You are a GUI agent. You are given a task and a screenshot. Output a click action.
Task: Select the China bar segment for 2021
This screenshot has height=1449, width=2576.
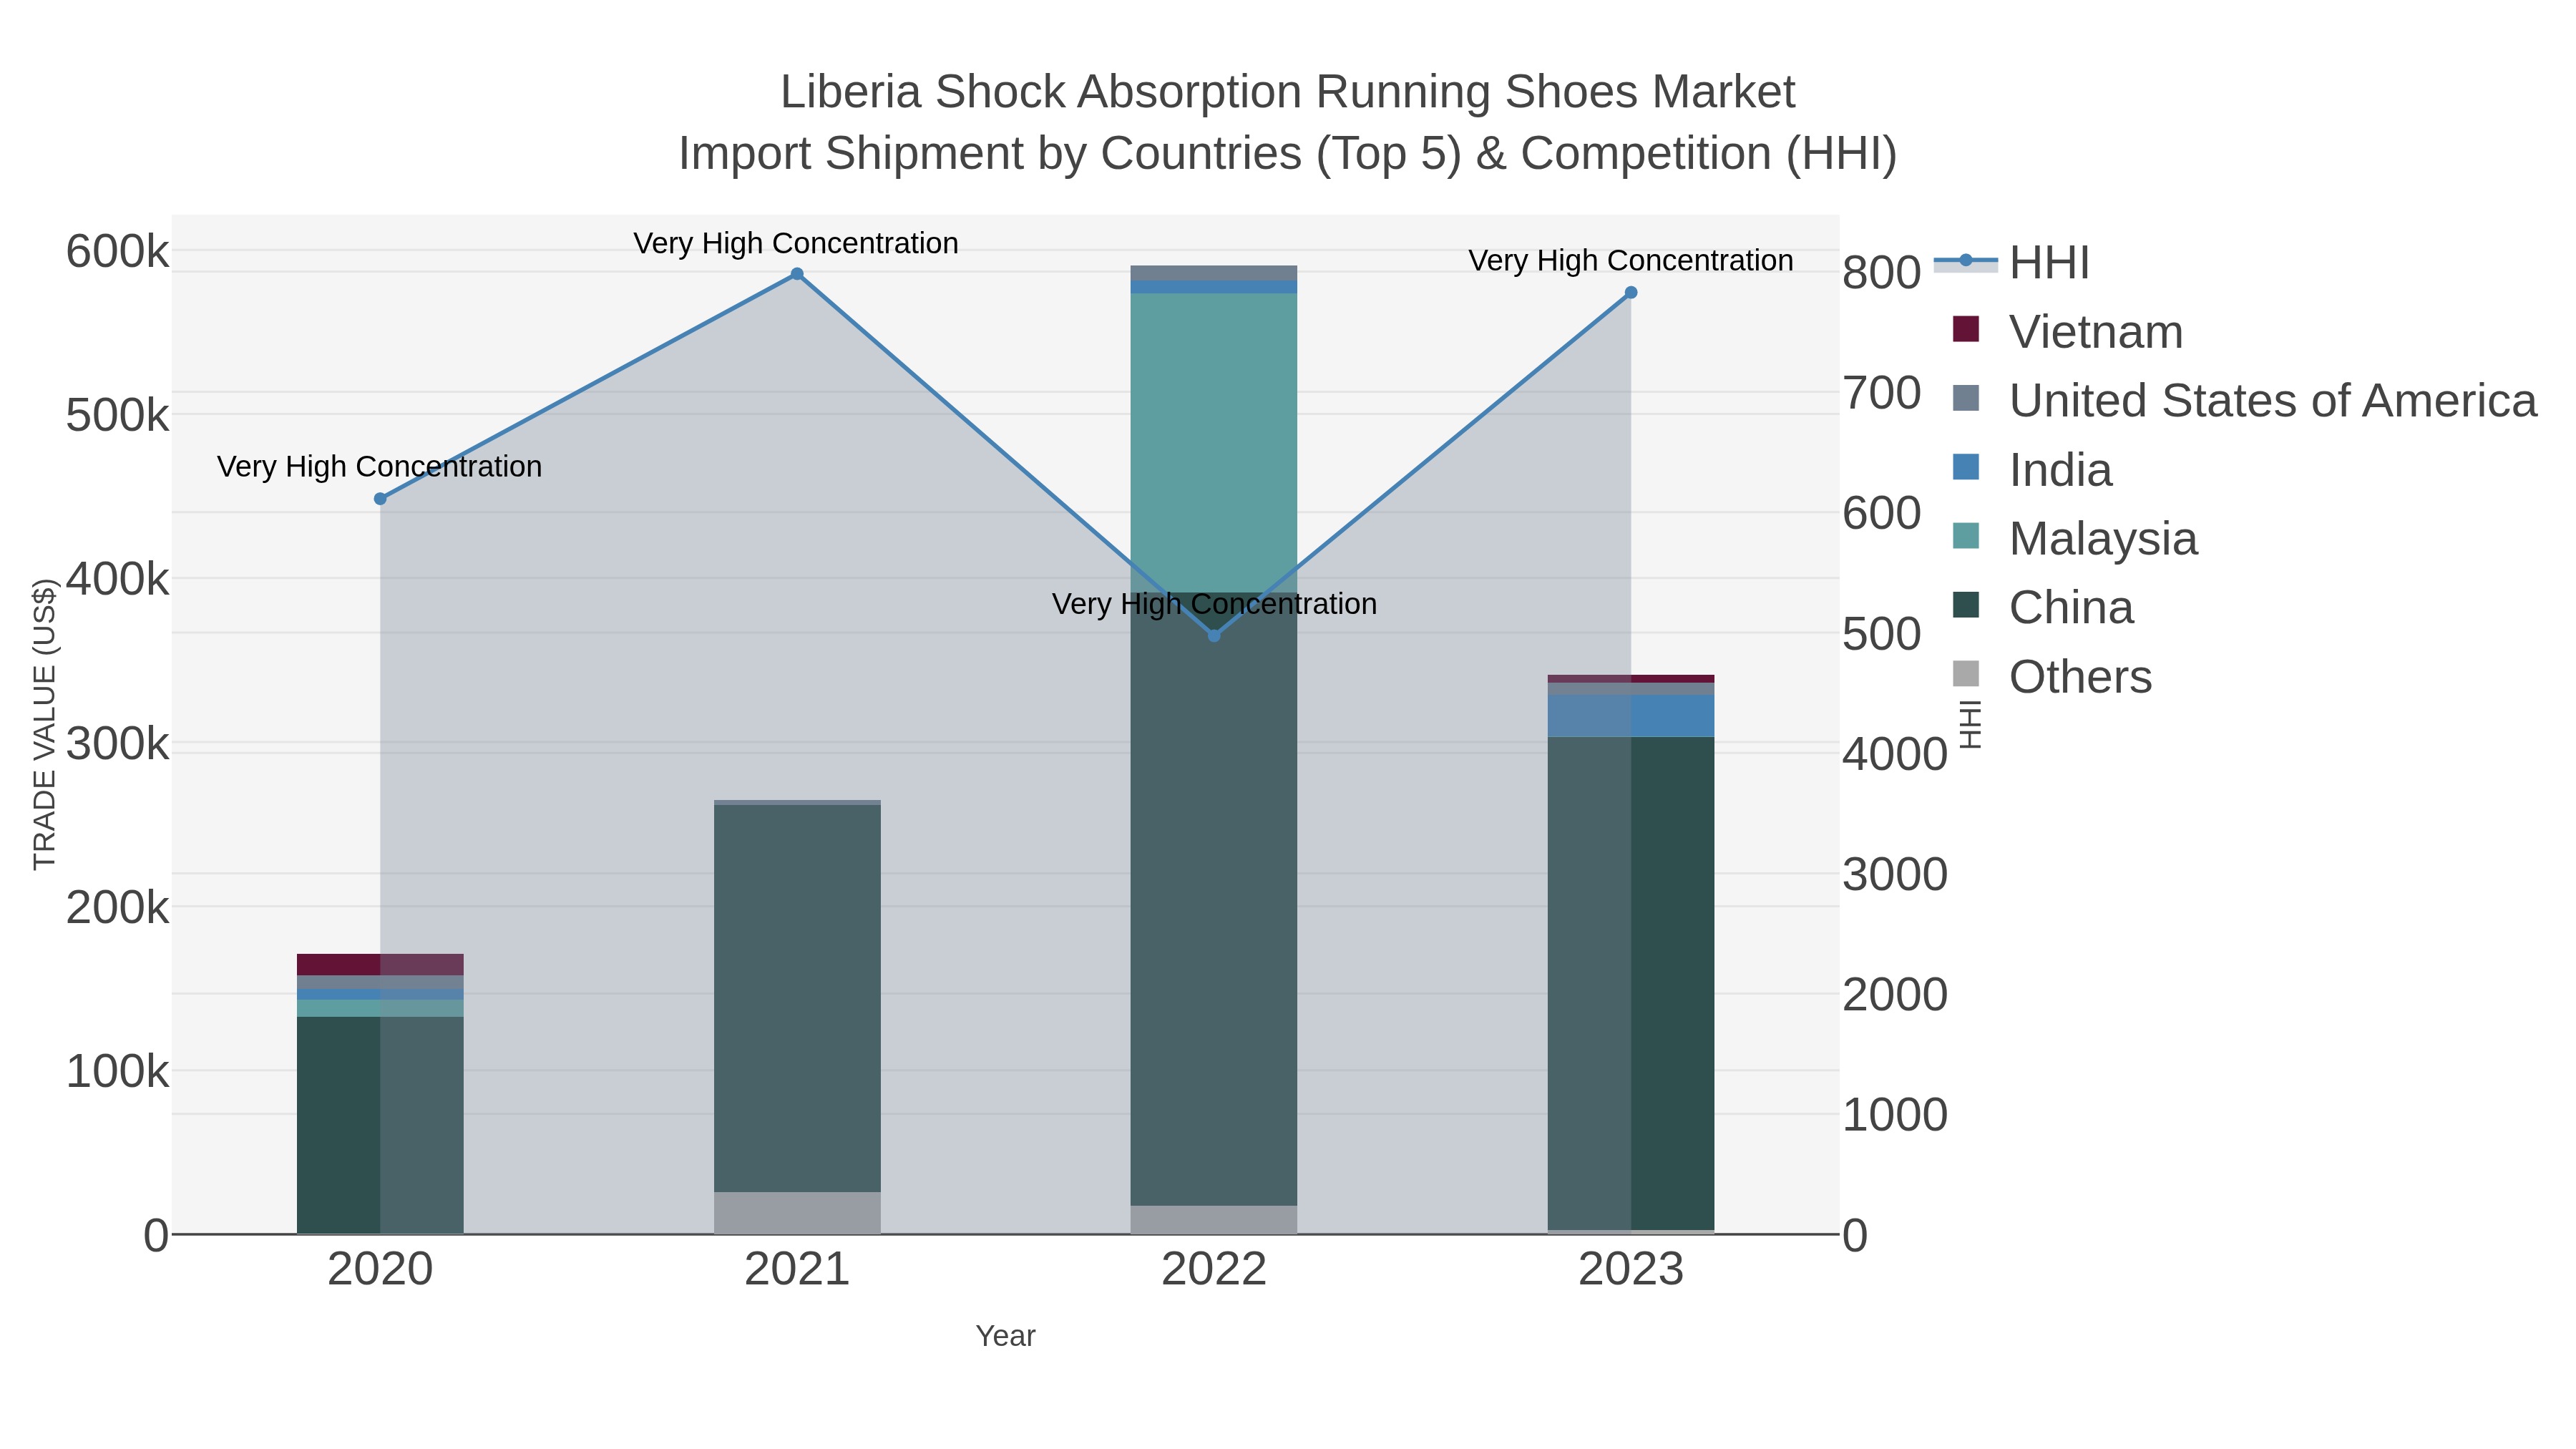click(x=797, y=998)
